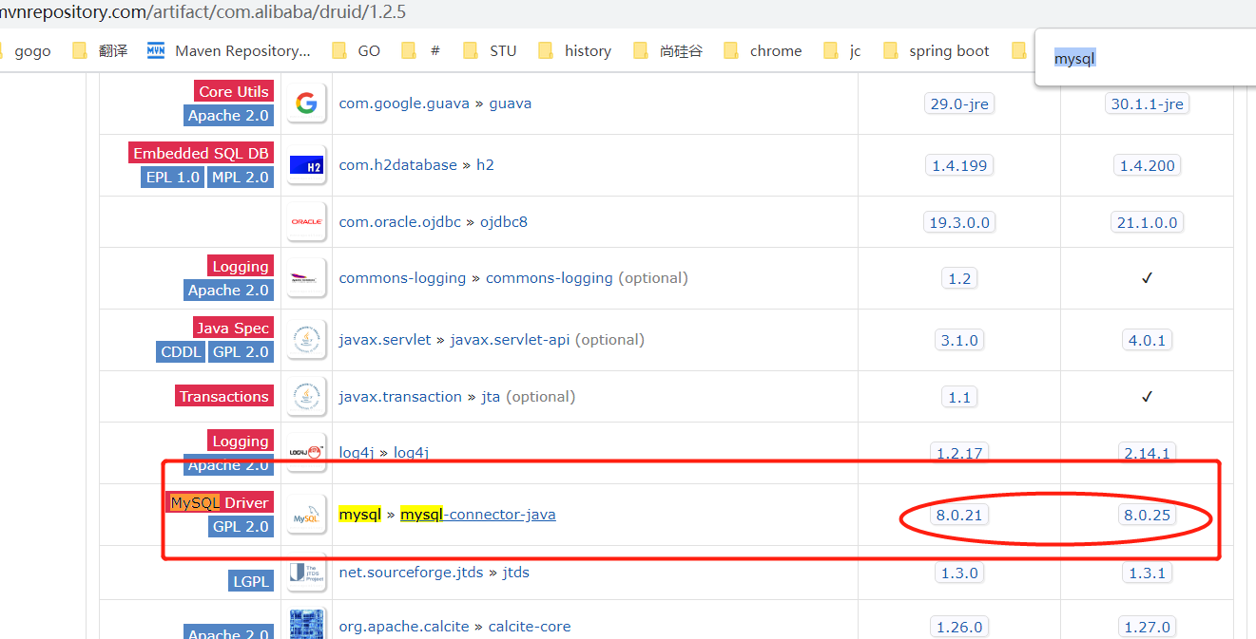Open the mysql-connector-java link
The width and height of the screenshot is (1256, 639).
[477, 514]
